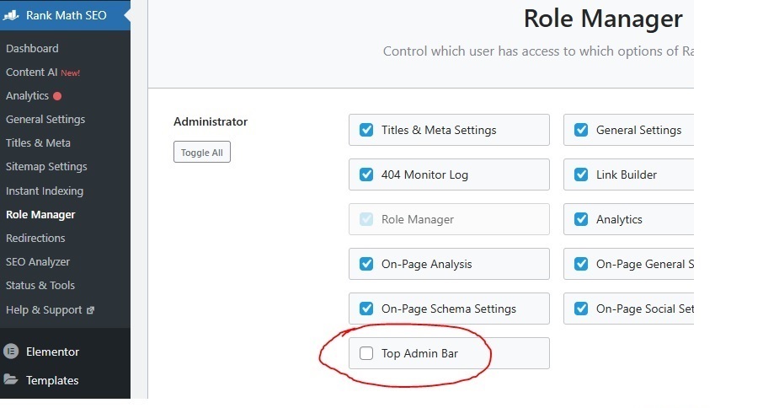Open the Dashboard menu item
The width and height of the screenshot is (763, 408).
tap(32, 49)
